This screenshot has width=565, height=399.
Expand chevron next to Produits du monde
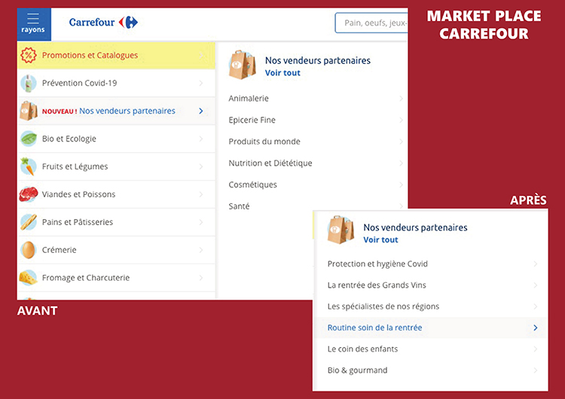coord(401,142)
